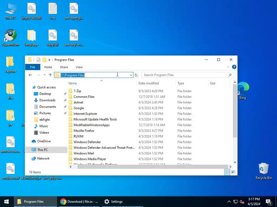Select Network in navigation pane

(x=43, y=158)
